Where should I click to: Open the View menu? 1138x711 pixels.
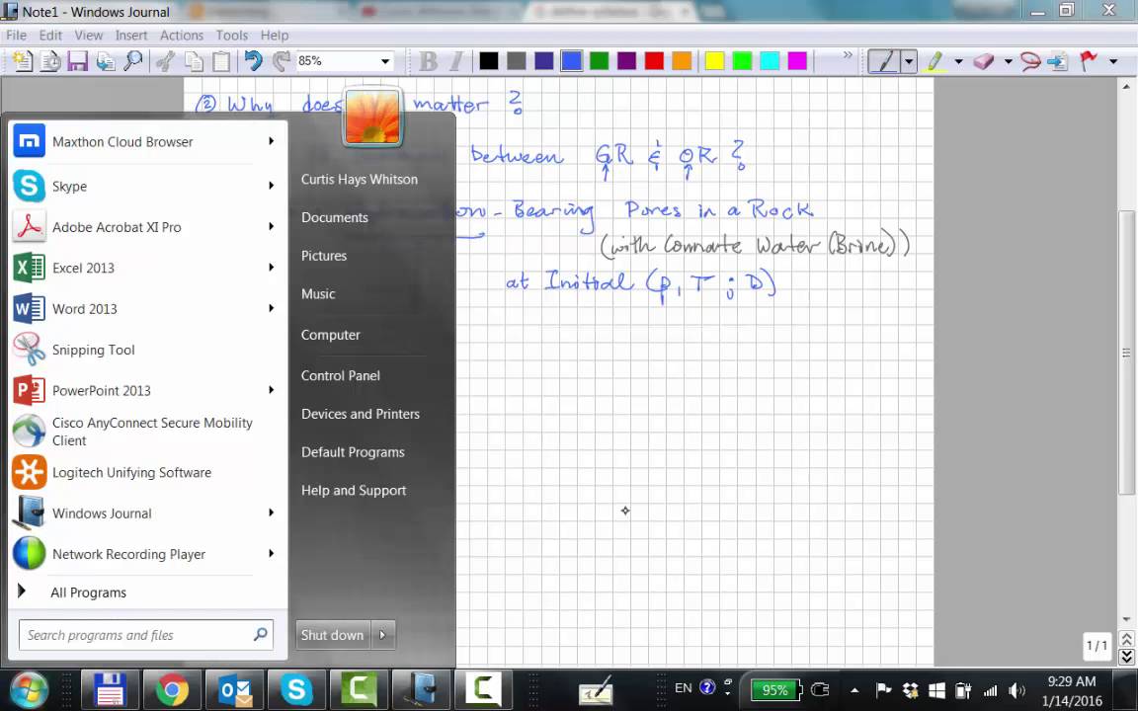tap(89, 35)
